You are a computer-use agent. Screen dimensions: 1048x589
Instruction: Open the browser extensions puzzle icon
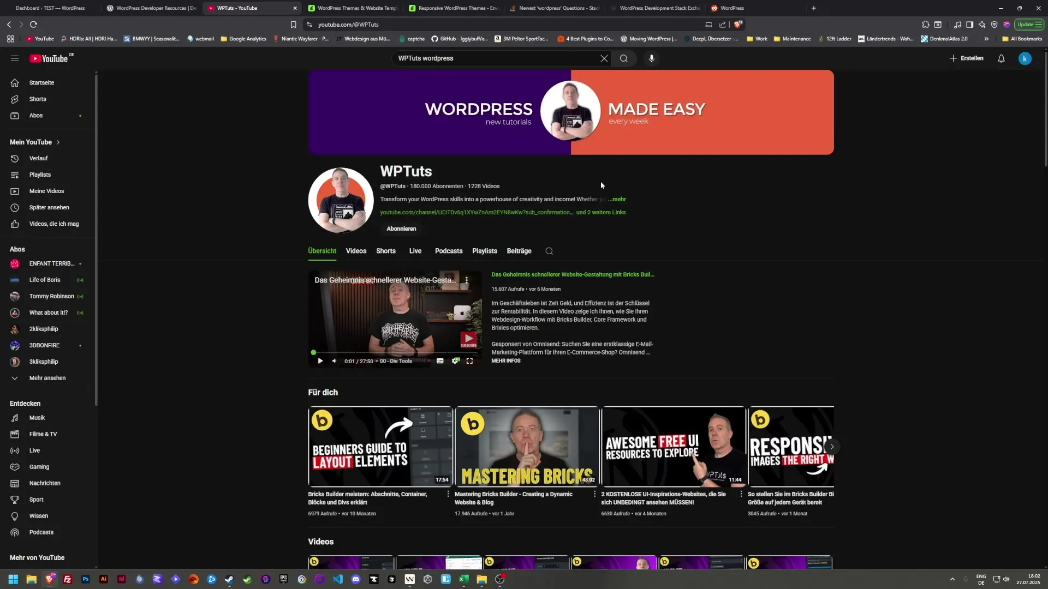(x=926, y=25)
